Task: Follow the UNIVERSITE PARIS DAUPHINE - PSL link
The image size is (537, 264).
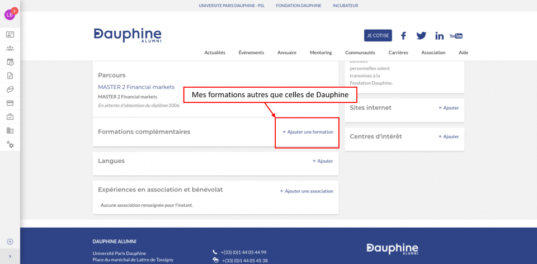Action: tap(232, 6)
